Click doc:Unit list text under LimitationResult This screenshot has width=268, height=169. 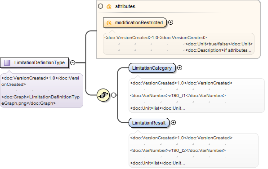pos(157,163)
